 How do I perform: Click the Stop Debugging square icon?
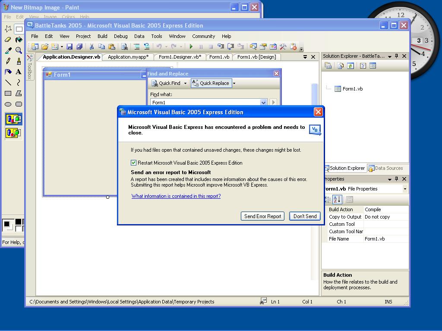pyautogui.click(x=211, y=47)
